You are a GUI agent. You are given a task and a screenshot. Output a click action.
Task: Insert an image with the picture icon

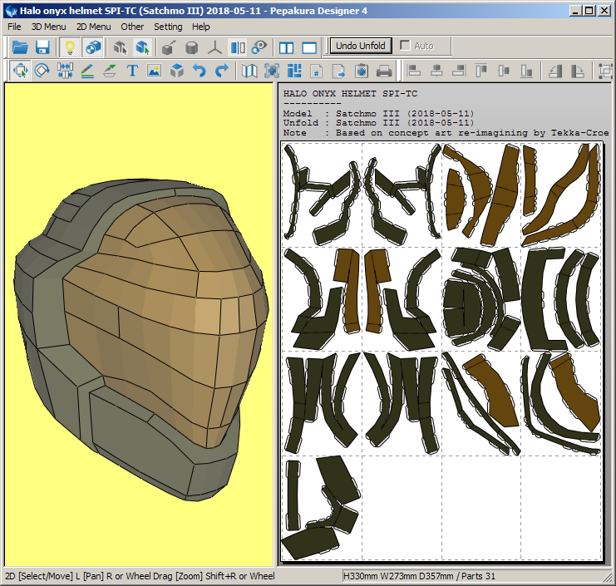click(x=155, y=71)
